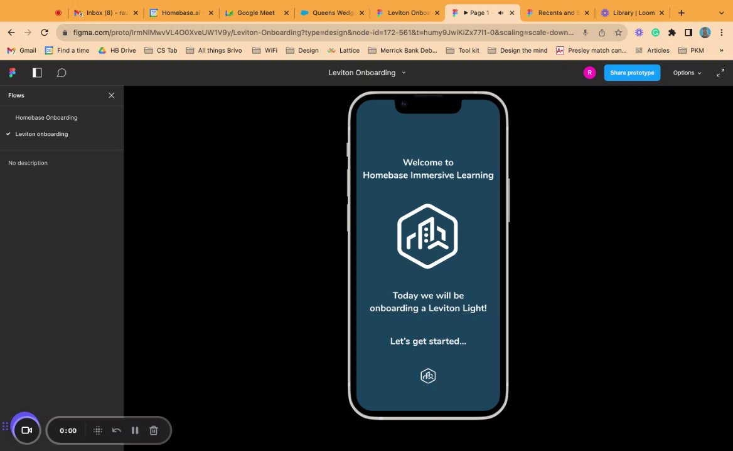
Task: Move the Loom toolbar via grip dots
Action: (x=5, y=426)
